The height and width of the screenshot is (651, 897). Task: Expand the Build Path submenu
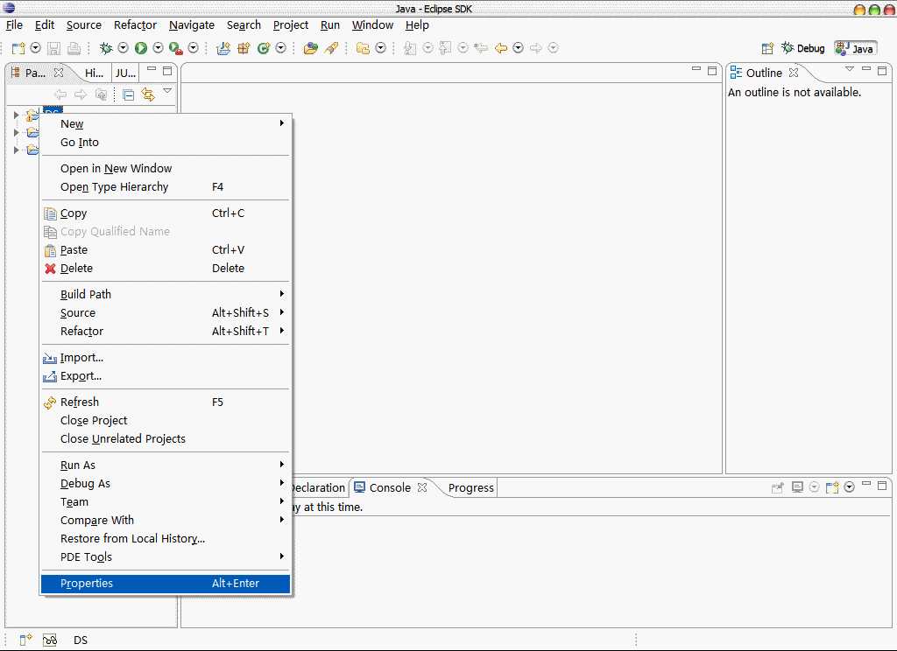[166, 294]
